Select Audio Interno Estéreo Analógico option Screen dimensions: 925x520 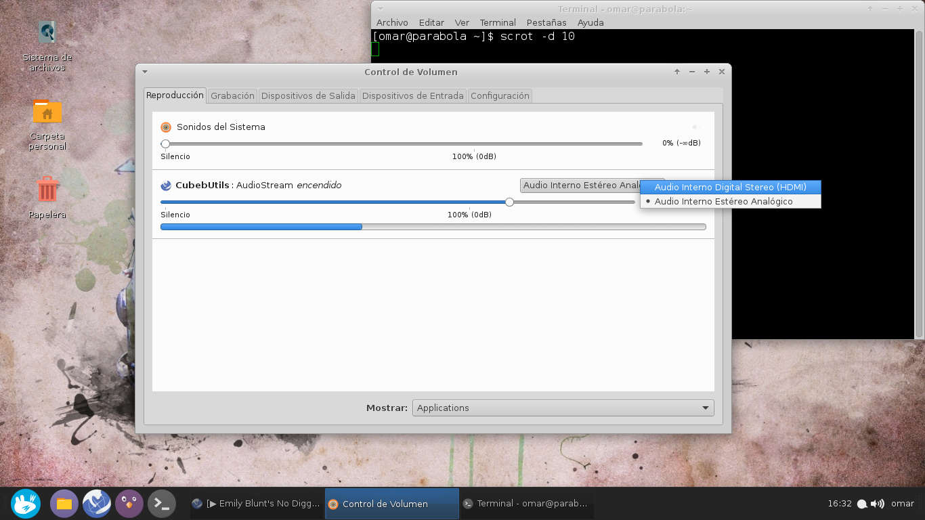pos(731,201)
